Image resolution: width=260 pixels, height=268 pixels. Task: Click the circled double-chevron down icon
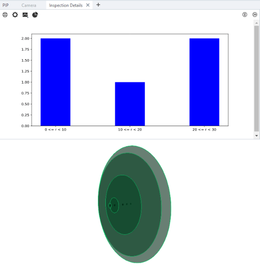(x=245, y=14)
